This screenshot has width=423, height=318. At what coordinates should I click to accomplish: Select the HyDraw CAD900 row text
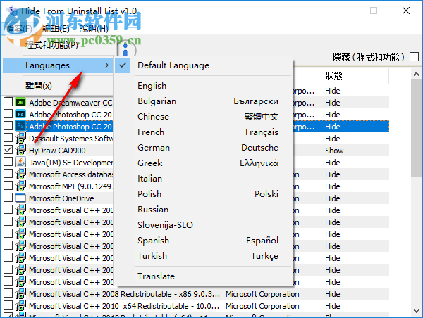(57, 151)
